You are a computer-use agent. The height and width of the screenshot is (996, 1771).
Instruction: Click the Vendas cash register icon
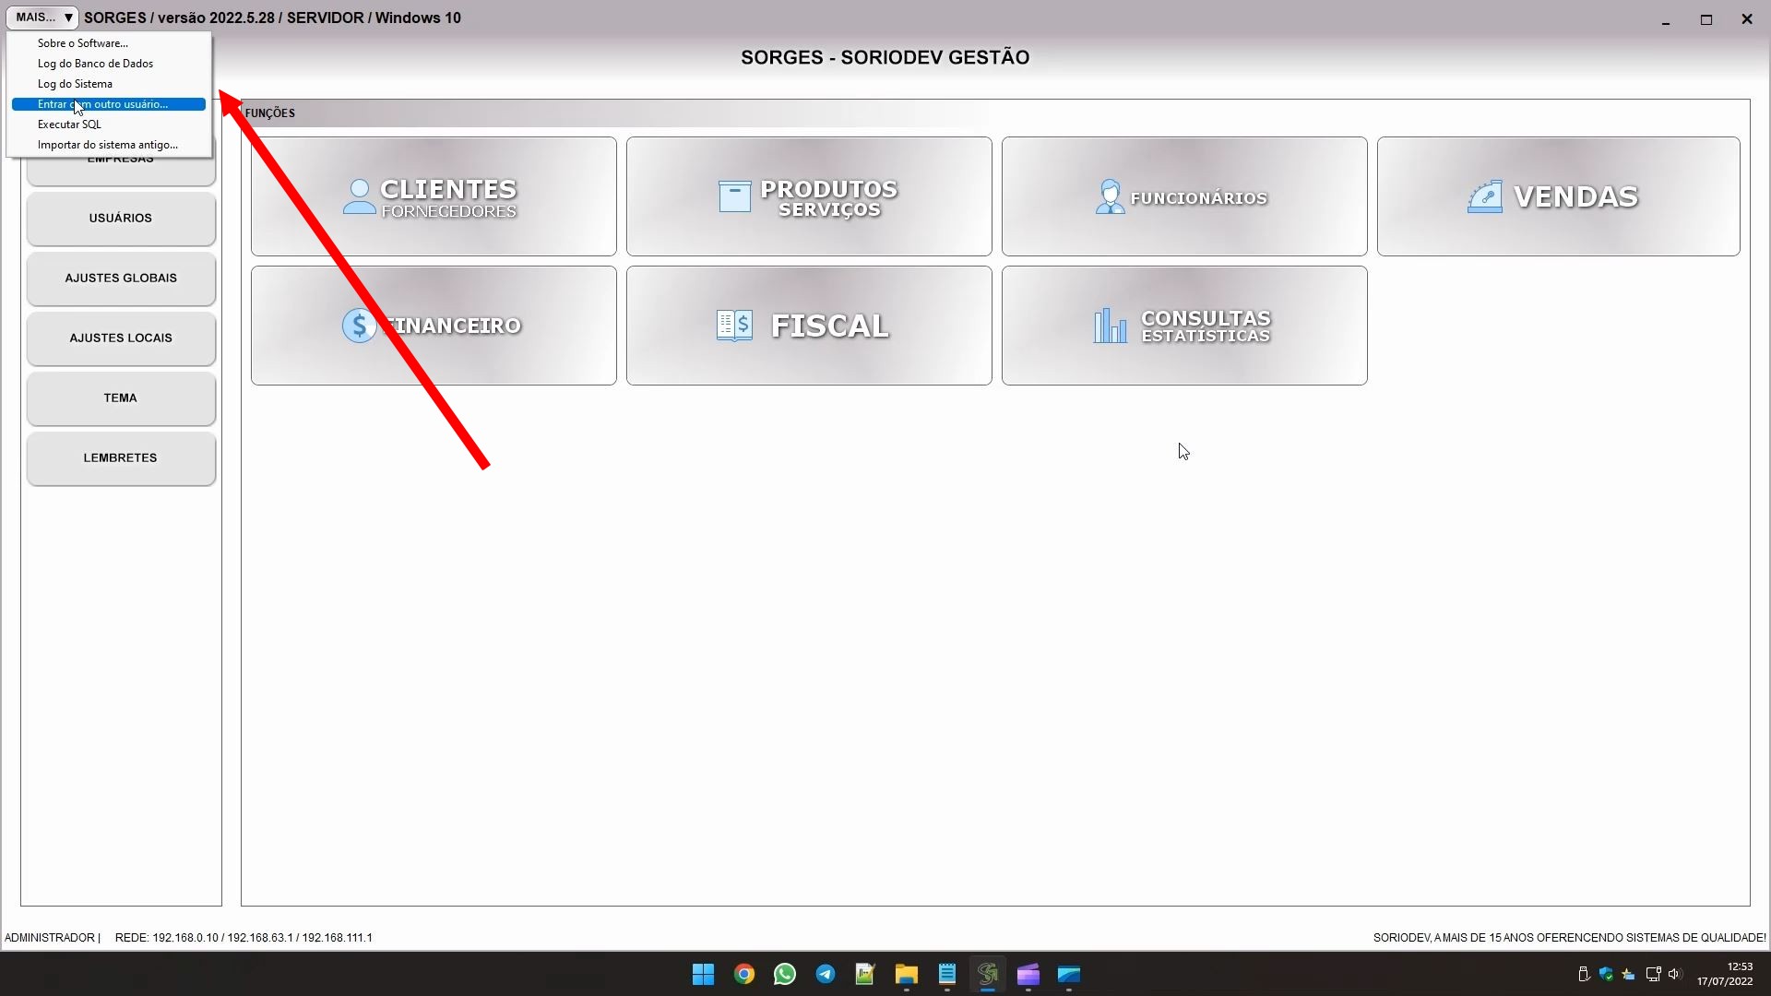pyautogui.click(x=1484, y=196)
